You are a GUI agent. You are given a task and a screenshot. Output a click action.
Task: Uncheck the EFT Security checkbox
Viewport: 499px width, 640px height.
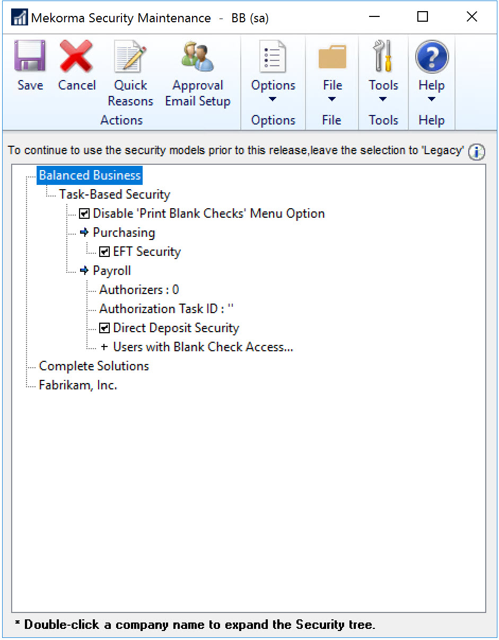point(104,252)
